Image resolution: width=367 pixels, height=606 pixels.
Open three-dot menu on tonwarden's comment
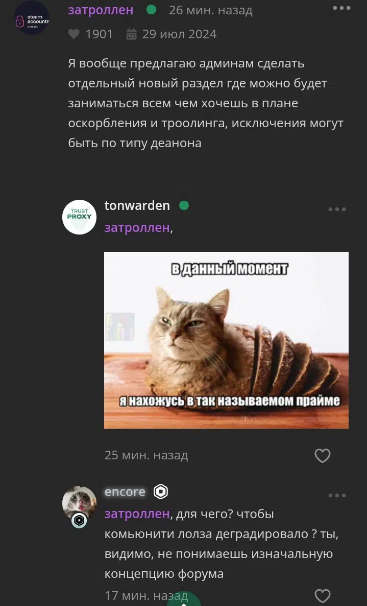tap(337, 209)
